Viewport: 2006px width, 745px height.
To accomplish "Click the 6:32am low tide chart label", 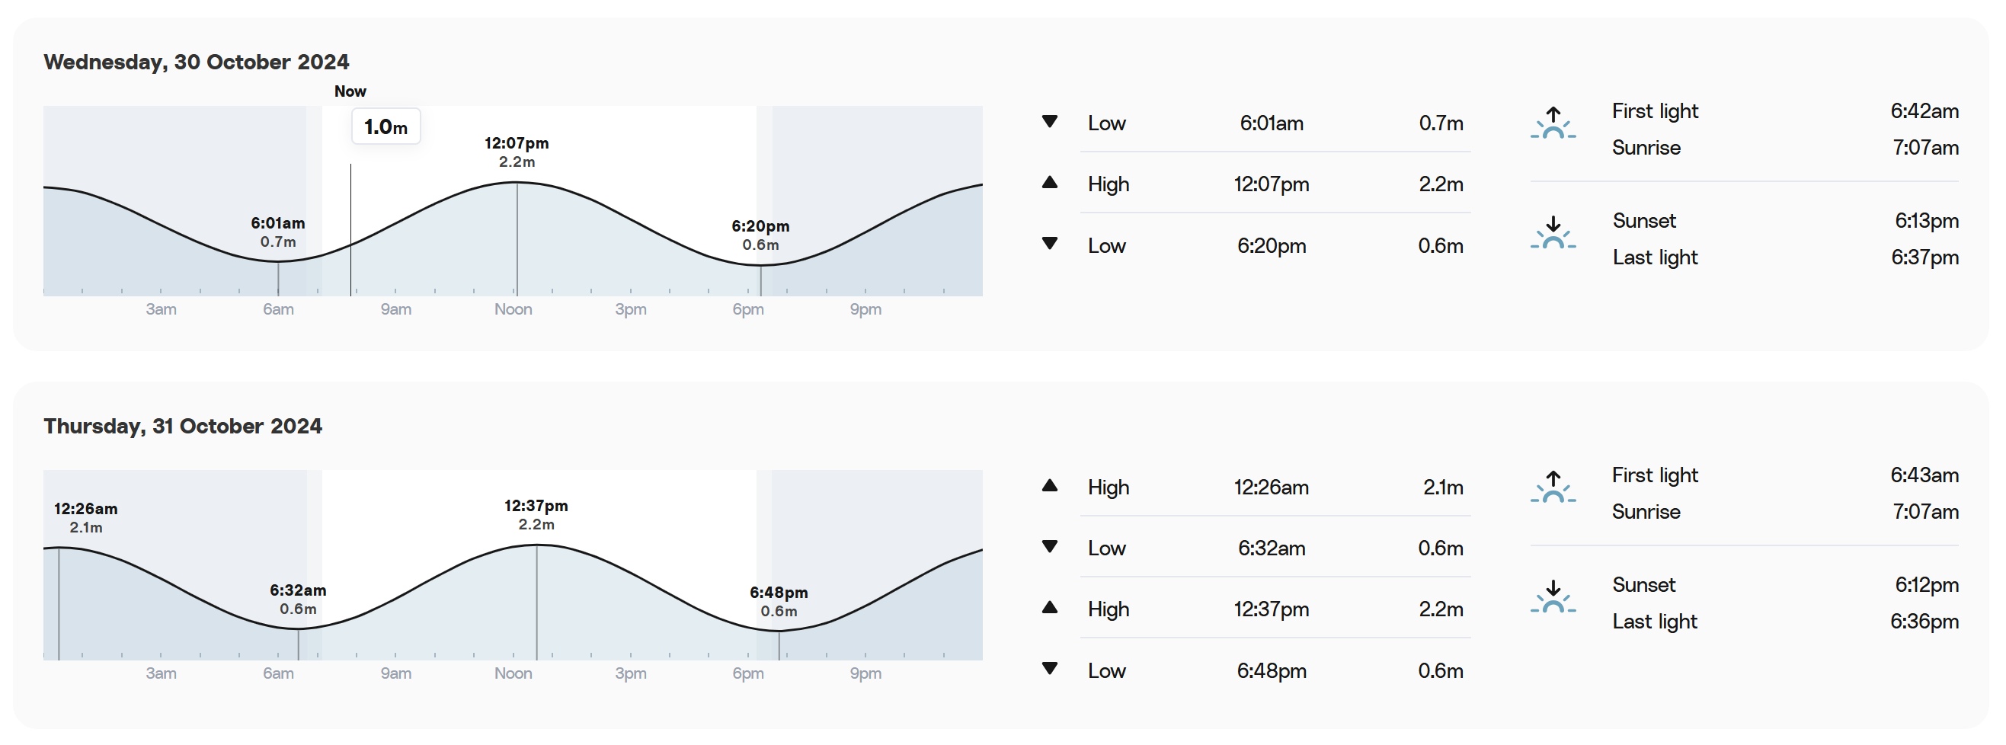I will (298, 600).
